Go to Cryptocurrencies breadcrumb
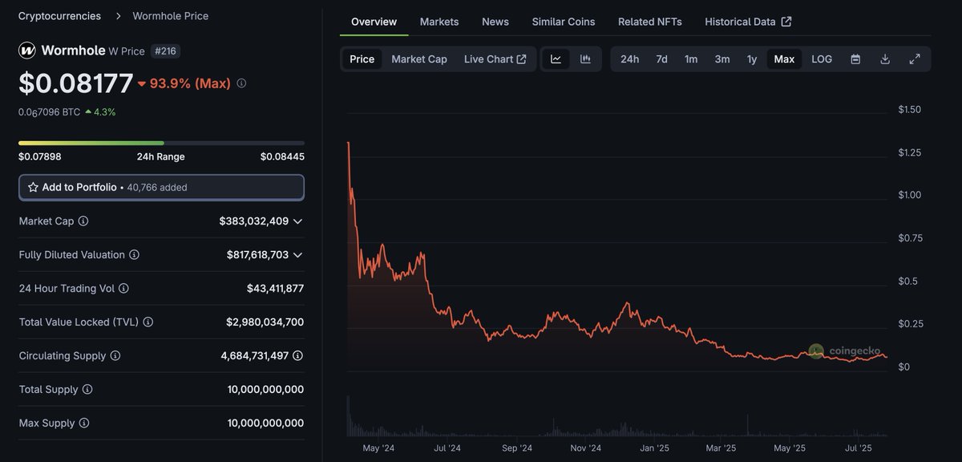The height and width of the screenshot is (462, 962). [x=60, y=15]
